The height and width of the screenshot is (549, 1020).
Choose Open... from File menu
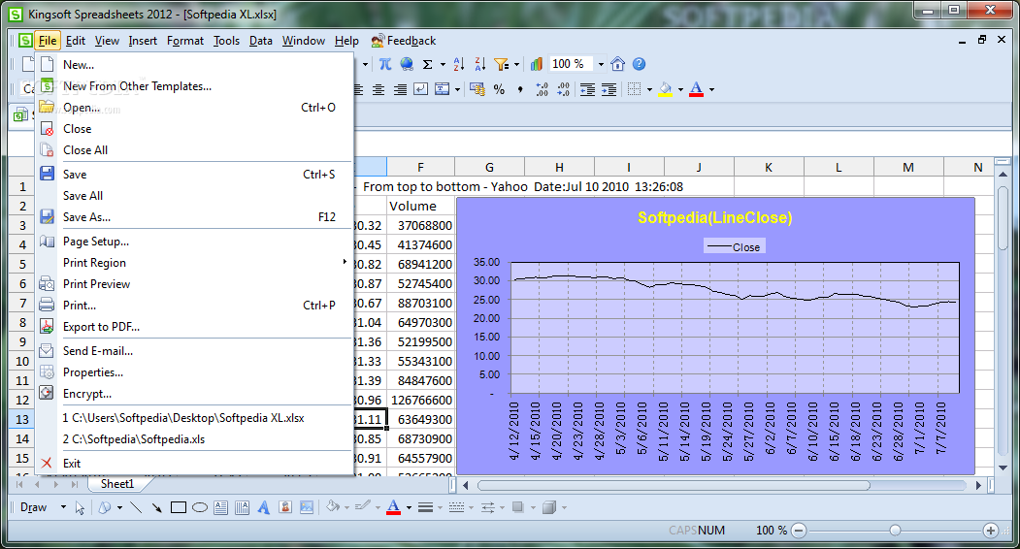(194, 108)
